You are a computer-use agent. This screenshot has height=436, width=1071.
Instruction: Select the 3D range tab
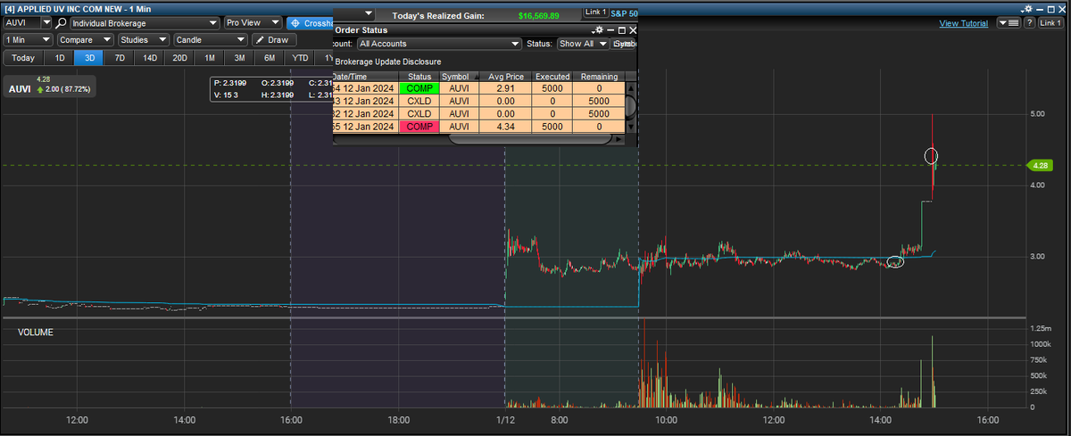click(89, 57)
